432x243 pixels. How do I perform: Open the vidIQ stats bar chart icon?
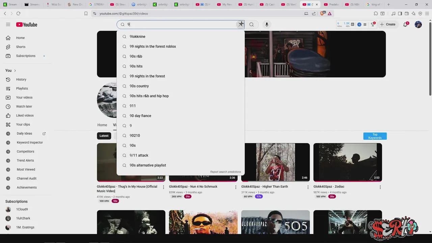353,24
